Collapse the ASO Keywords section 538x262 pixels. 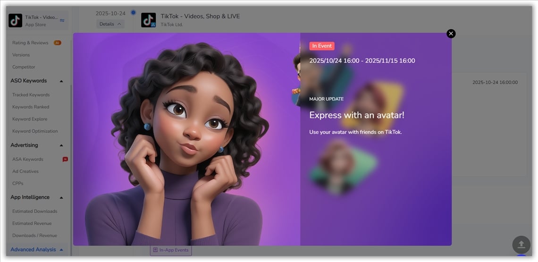tap(61, 81)
